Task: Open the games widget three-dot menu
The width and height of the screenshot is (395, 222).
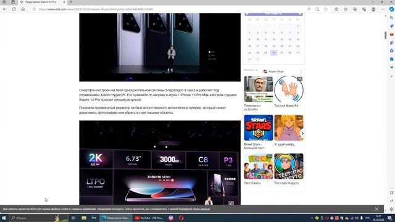Action: 301,72
